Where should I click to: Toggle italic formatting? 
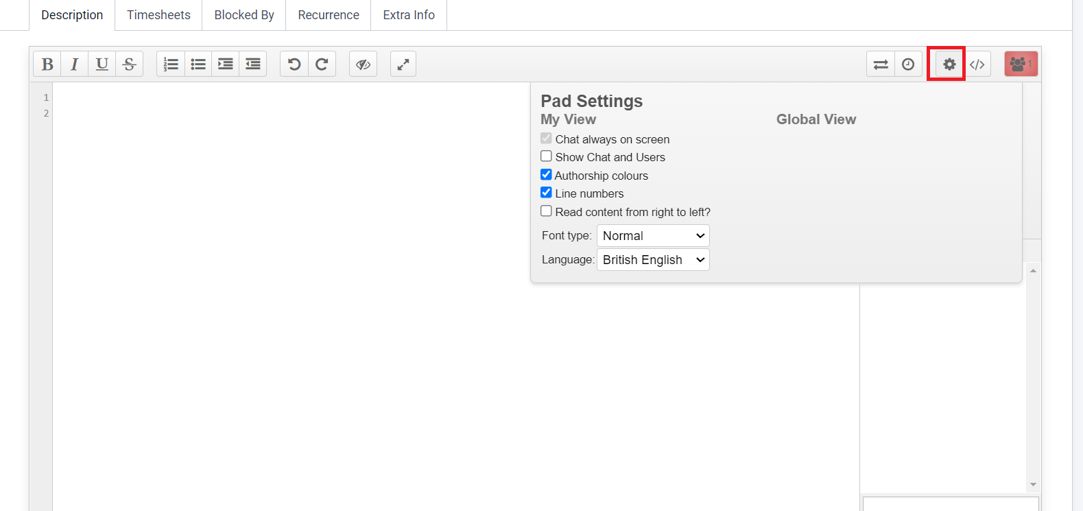(x=75, y=64)
